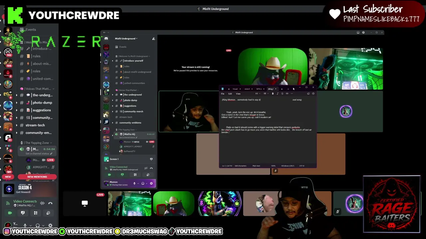Toggle italic formatting in Notepad
Viewport: 426px width, 239px height.
tap(277, 94)
